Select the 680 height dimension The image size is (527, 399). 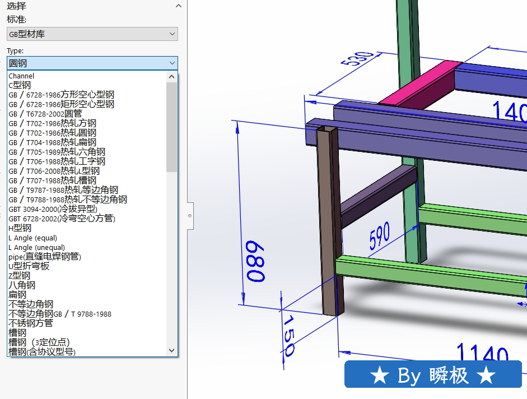click(255, 262)
